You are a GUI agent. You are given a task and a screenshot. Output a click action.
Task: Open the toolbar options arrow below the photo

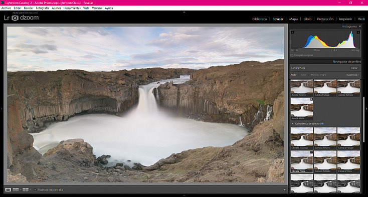coord(285,189)
